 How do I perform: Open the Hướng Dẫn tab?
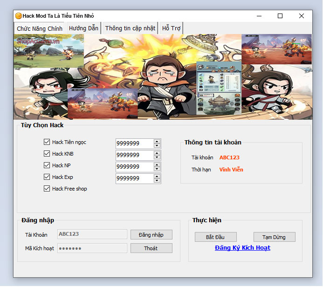tap(83, 28)
